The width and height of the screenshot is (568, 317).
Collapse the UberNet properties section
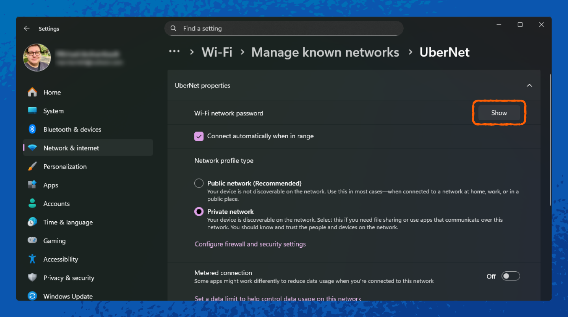pos(529,85)
